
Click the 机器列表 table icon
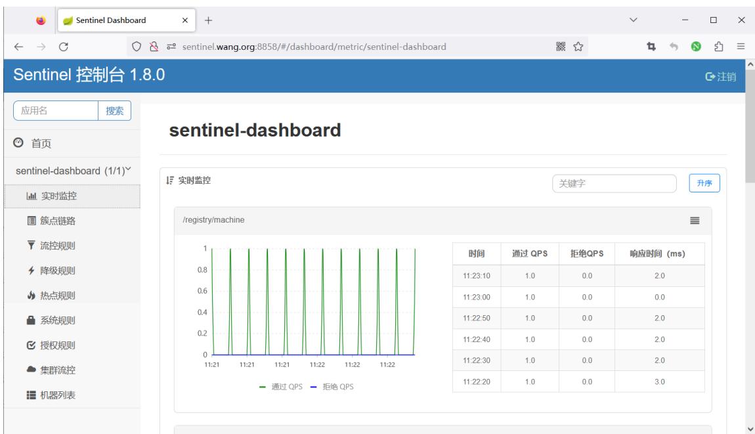coord(32,395)
